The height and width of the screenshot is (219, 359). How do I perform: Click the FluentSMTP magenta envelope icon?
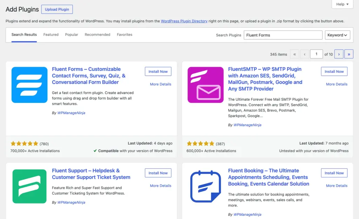click(x=205, y=85)
